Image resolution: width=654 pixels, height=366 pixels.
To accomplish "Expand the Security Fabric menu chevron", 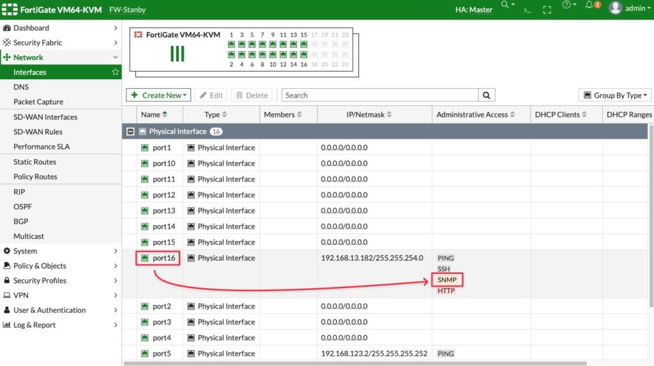I will tap(115, 42).
